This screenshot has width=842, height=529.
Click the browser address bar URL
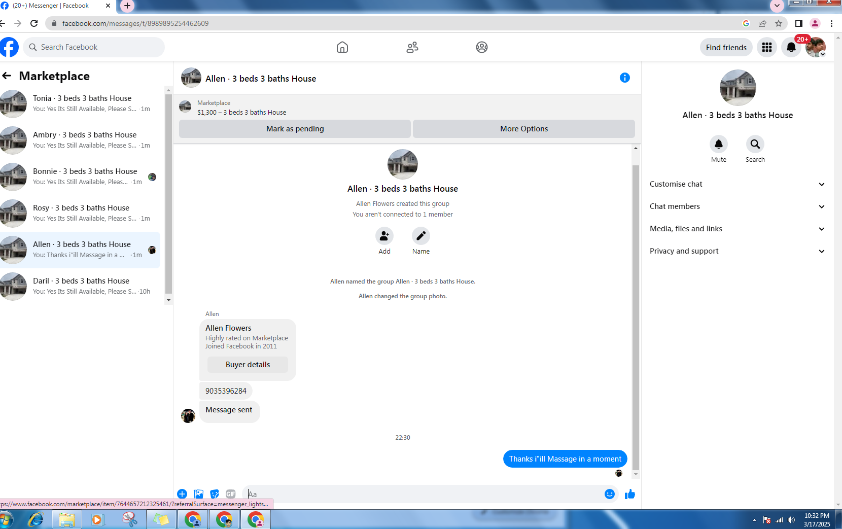coord(135,23)
